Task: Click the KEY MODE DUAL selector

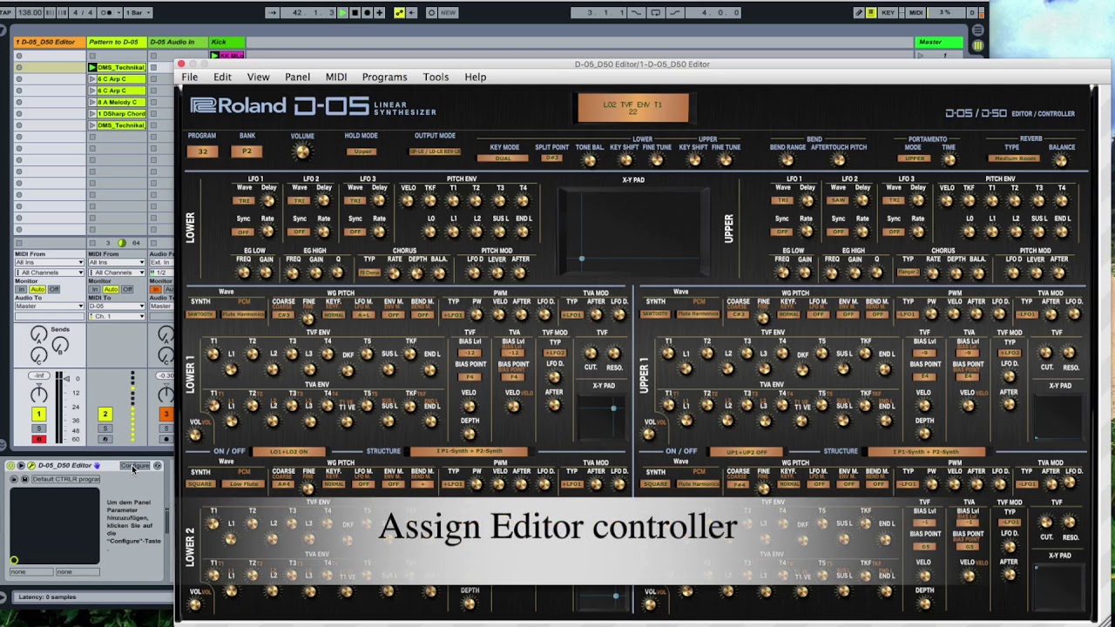Action: point(503,158)
